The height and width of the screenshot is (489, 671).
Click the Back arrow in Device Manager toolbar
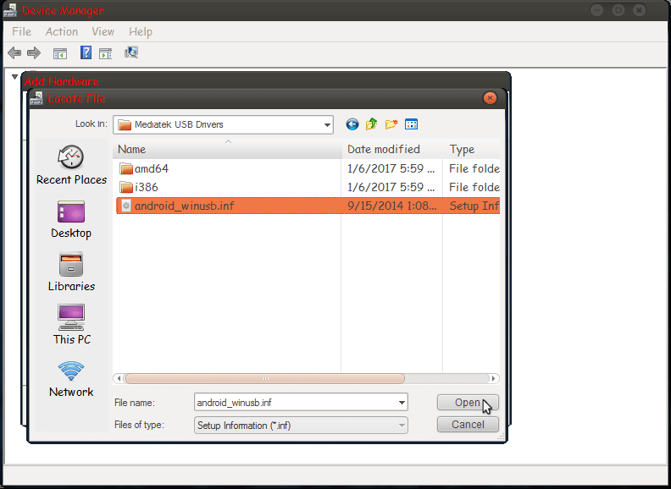pos(14,53)
